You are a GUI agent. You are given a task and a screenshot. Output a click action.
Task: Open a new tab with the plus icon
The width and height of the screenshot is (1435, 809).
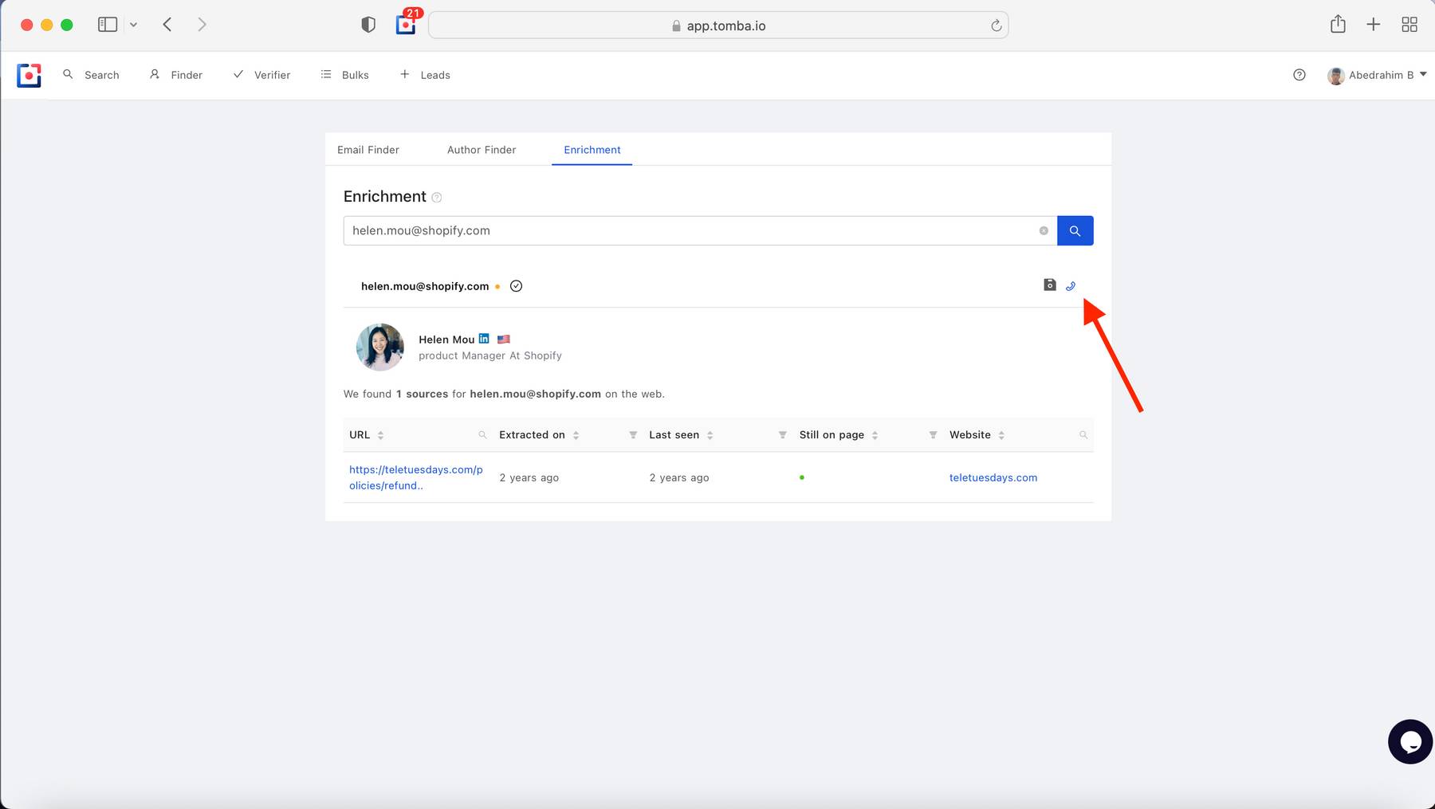tap(1373, 25)
